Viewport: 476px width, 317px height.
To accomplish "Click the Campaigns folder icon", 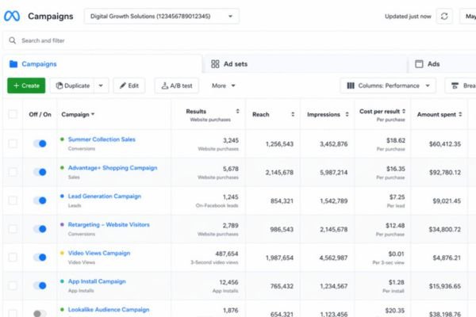I will (13, 64).
